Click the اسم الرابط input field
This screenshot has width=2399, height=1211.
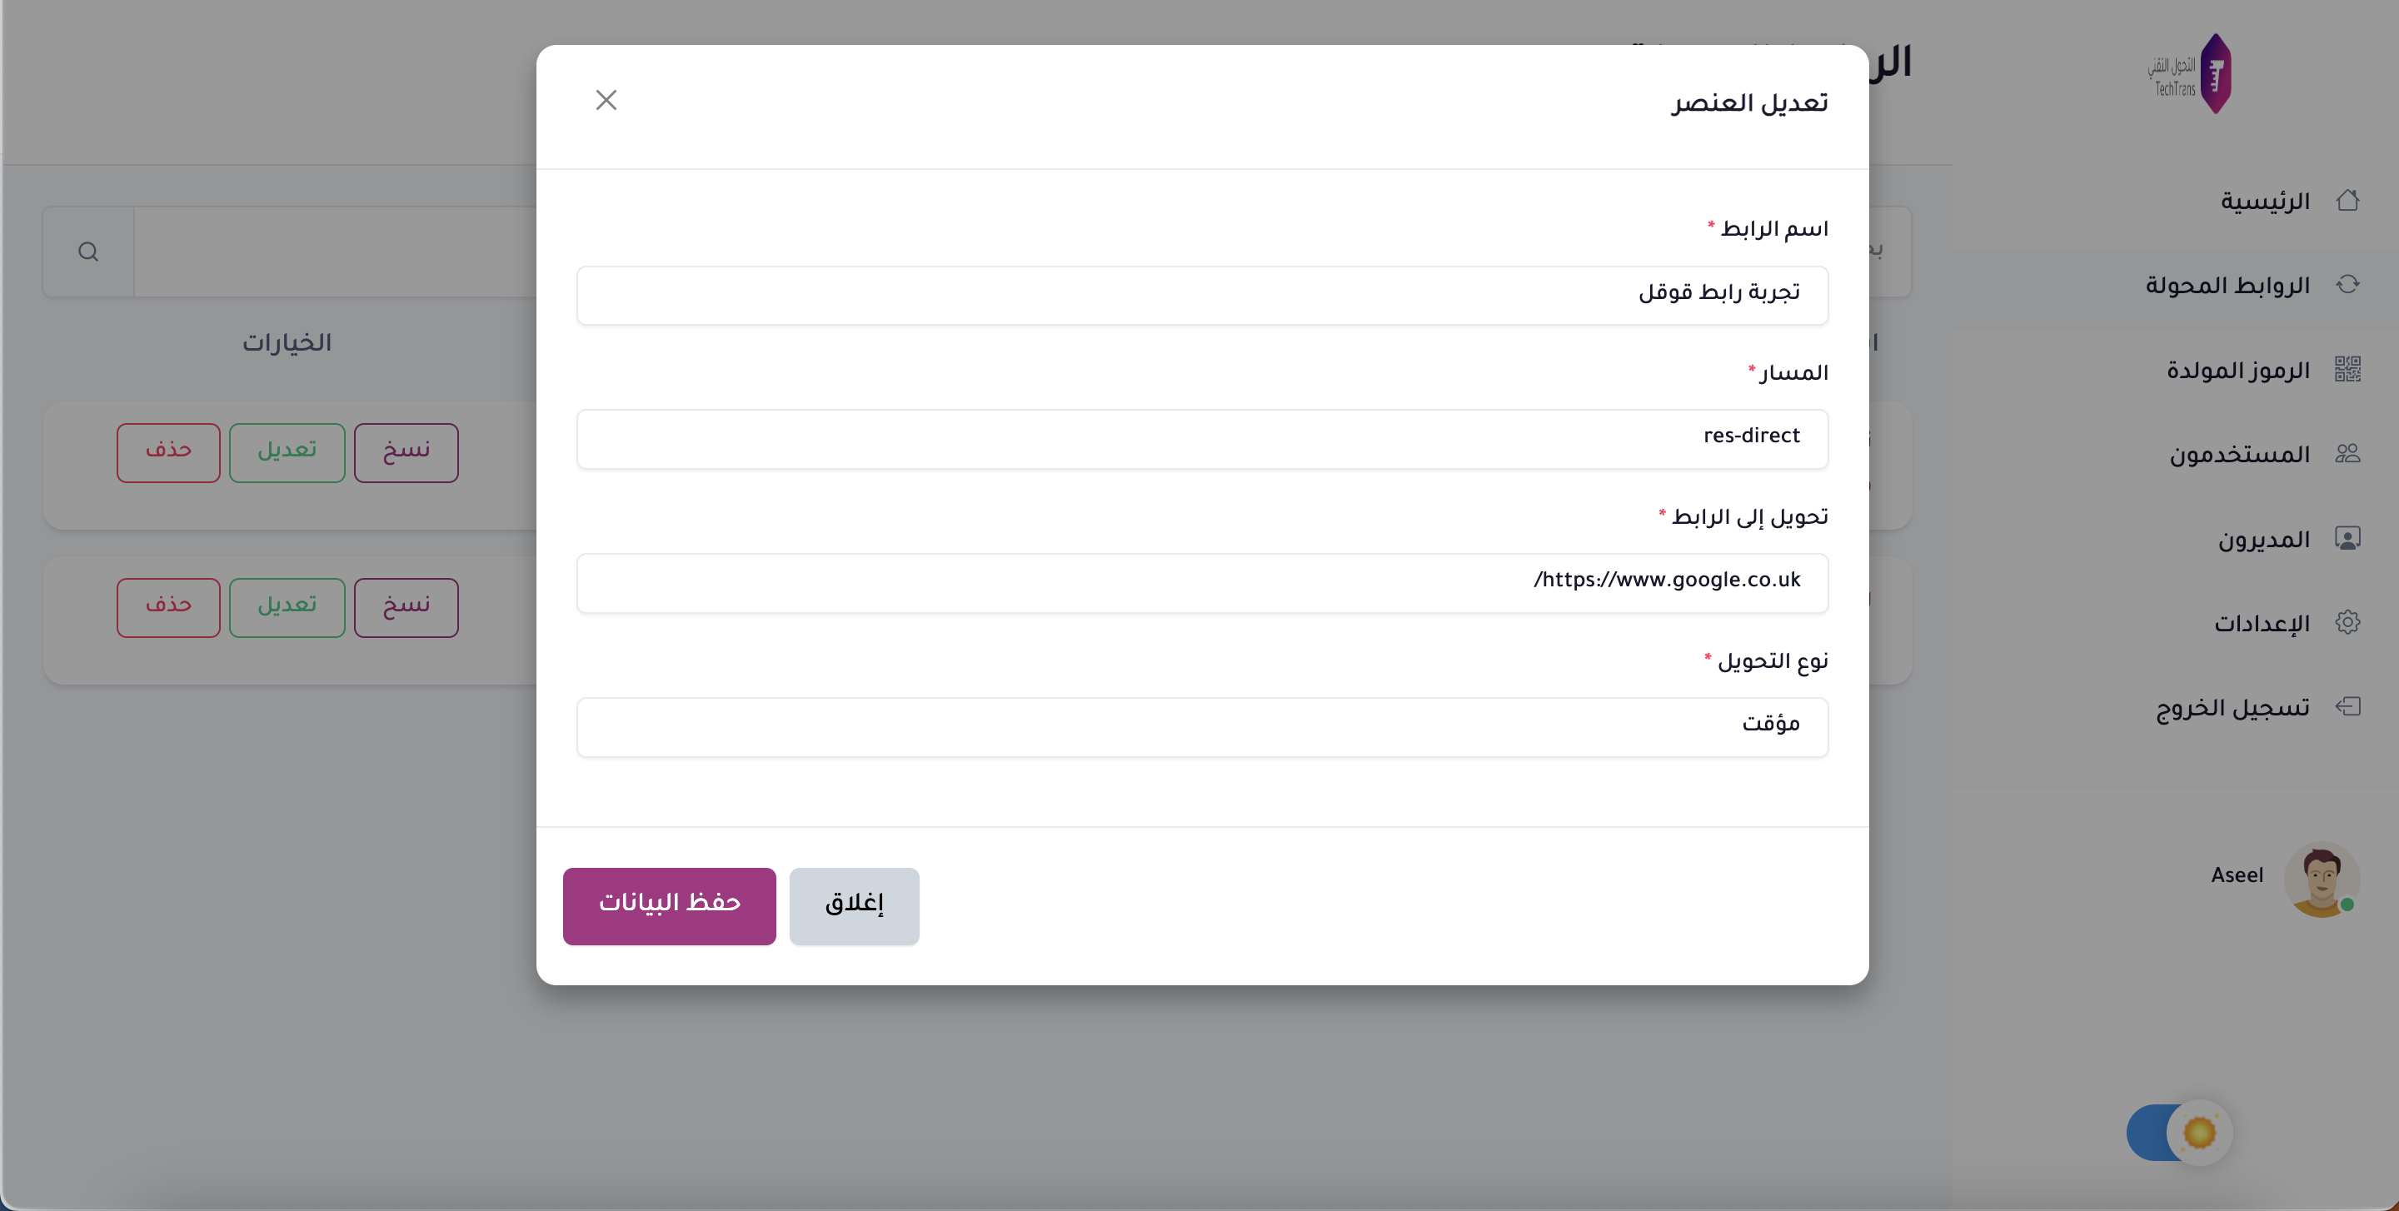pos(1201,295)
